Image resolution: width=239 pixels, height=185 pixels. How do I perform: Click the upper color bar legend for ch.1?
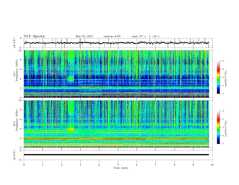(x=218, y=77)
